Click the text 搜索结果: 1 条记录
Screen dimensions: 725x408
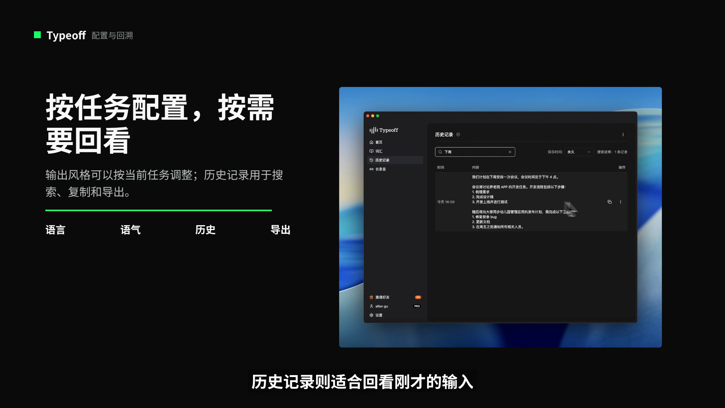point(612,152)
